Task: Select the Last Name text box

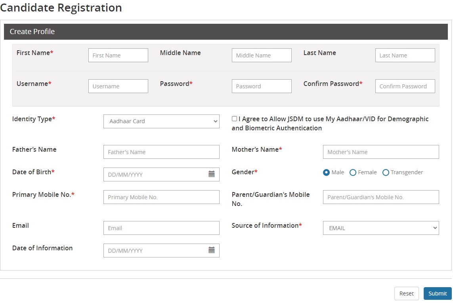Action: point(405,55)
